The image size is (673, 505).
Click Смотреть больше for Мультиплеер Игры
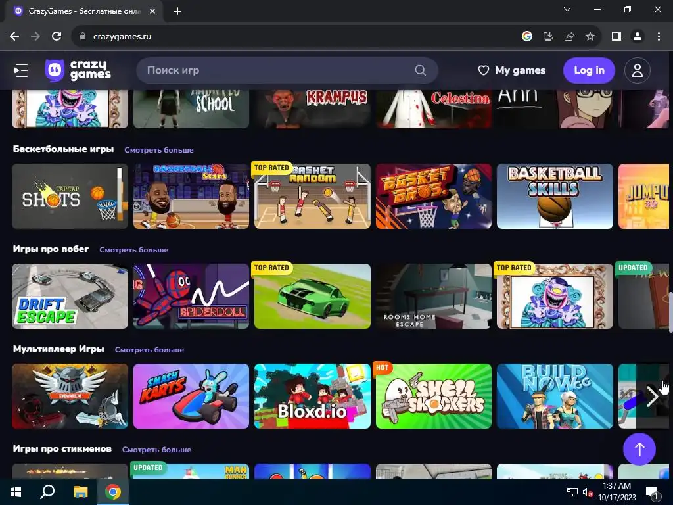(149, 350)
